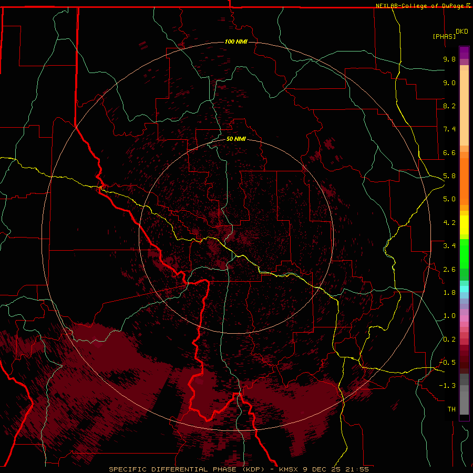Click the [PHAS] label above the color scale
Screen dimensions: 473x473
444,36
